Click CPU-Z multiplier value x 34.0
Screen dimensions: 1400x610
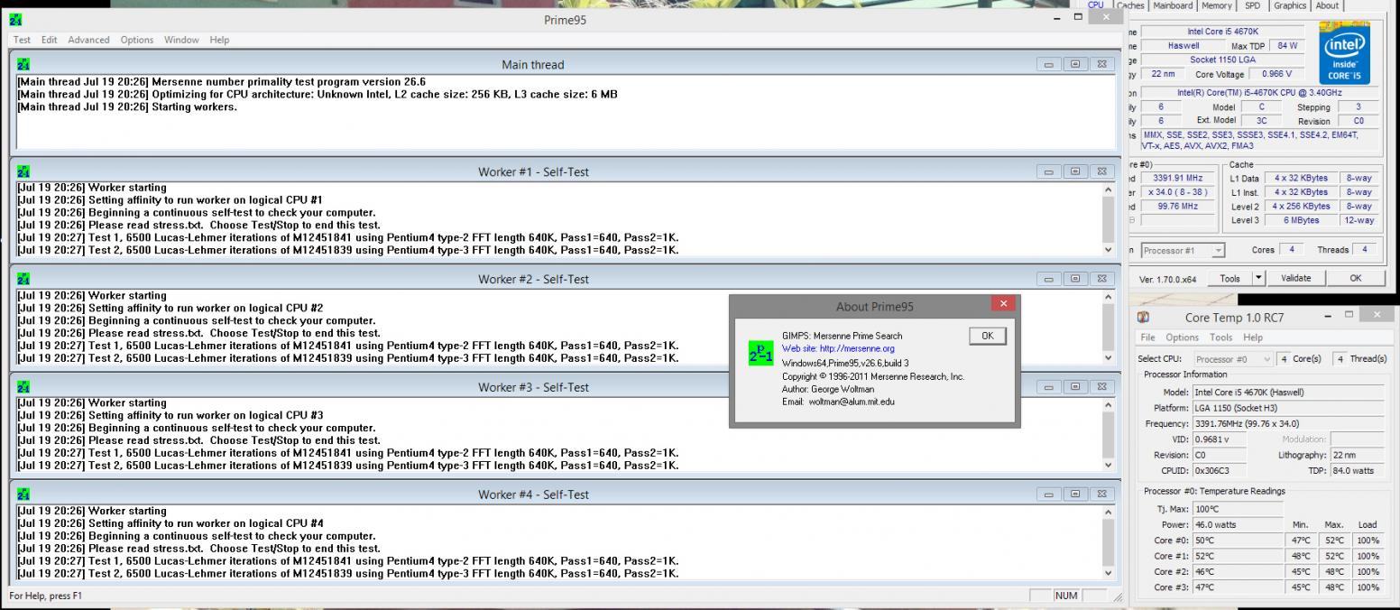tap(1178, 192)
